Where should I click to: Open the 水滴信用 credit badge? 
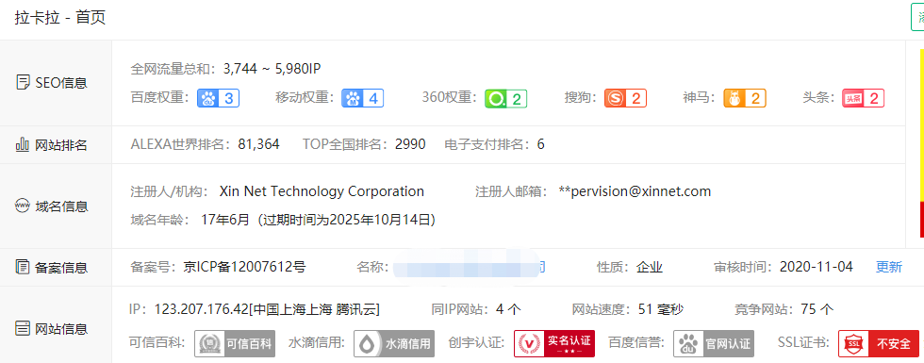tap(394, 343)
